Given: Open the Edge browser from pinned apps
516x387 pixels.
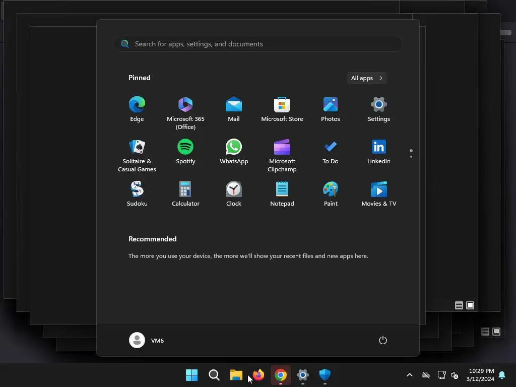Looking at the screenshot, I should click(x=137, y=109).
